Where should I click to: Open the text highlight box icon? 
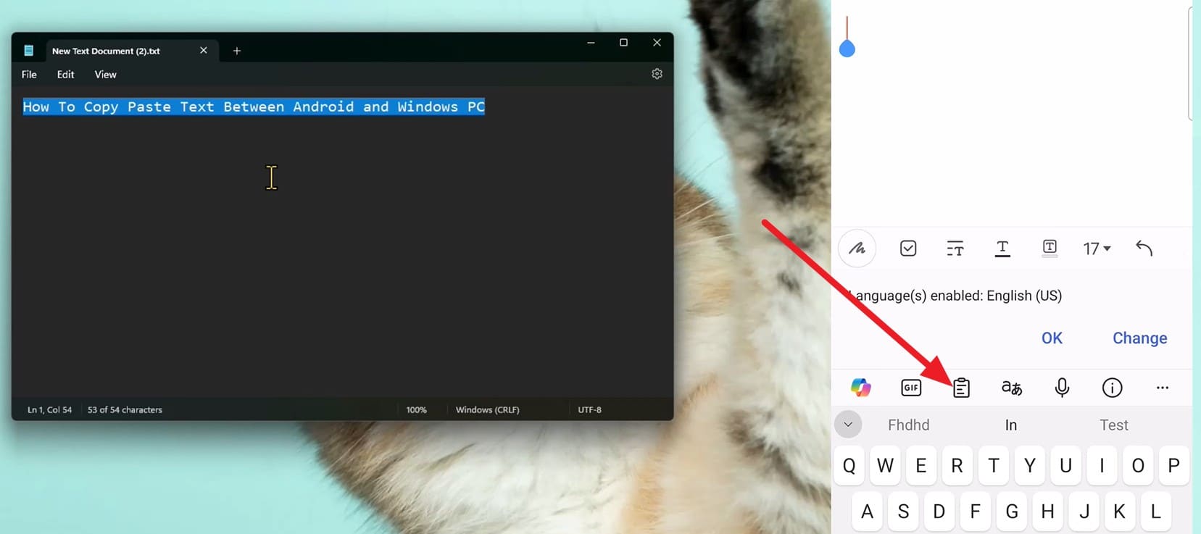[1050, 249]
